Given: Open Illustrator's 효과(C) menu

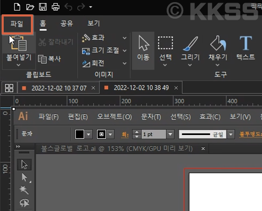Looking at the screenshot, I should 210,117.
